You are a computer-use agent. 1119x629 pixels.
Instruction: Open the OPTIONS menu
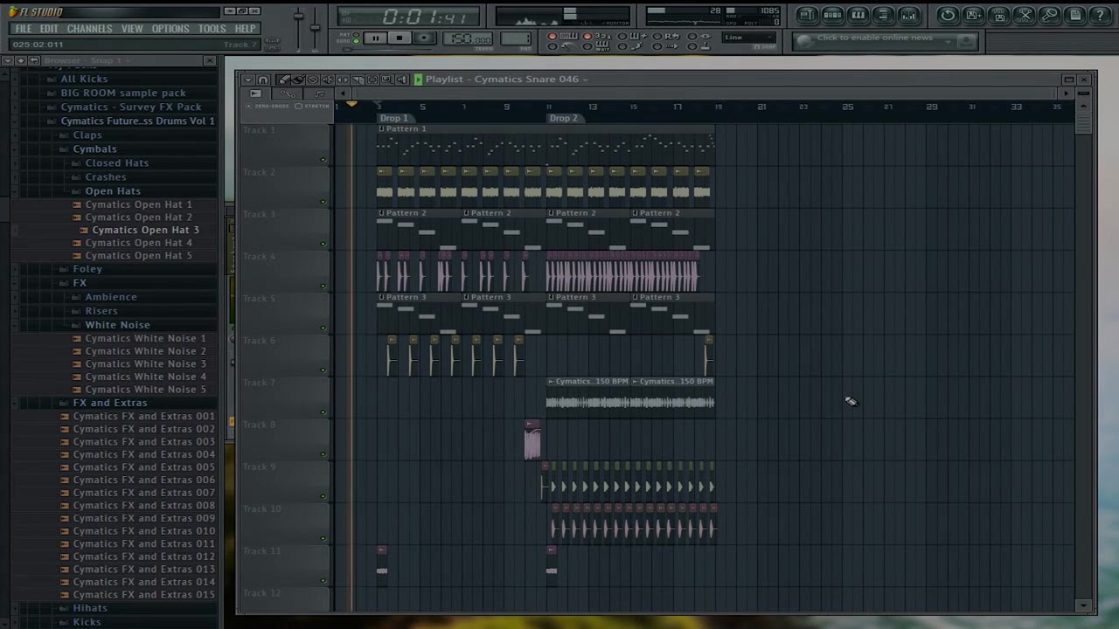[x=170, y=29]
